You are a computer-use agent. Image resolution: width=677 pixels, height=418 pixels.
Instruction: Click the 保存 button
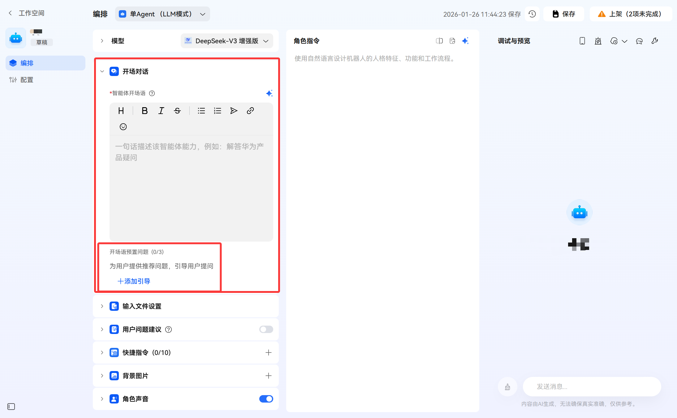[x=563, y=14]
